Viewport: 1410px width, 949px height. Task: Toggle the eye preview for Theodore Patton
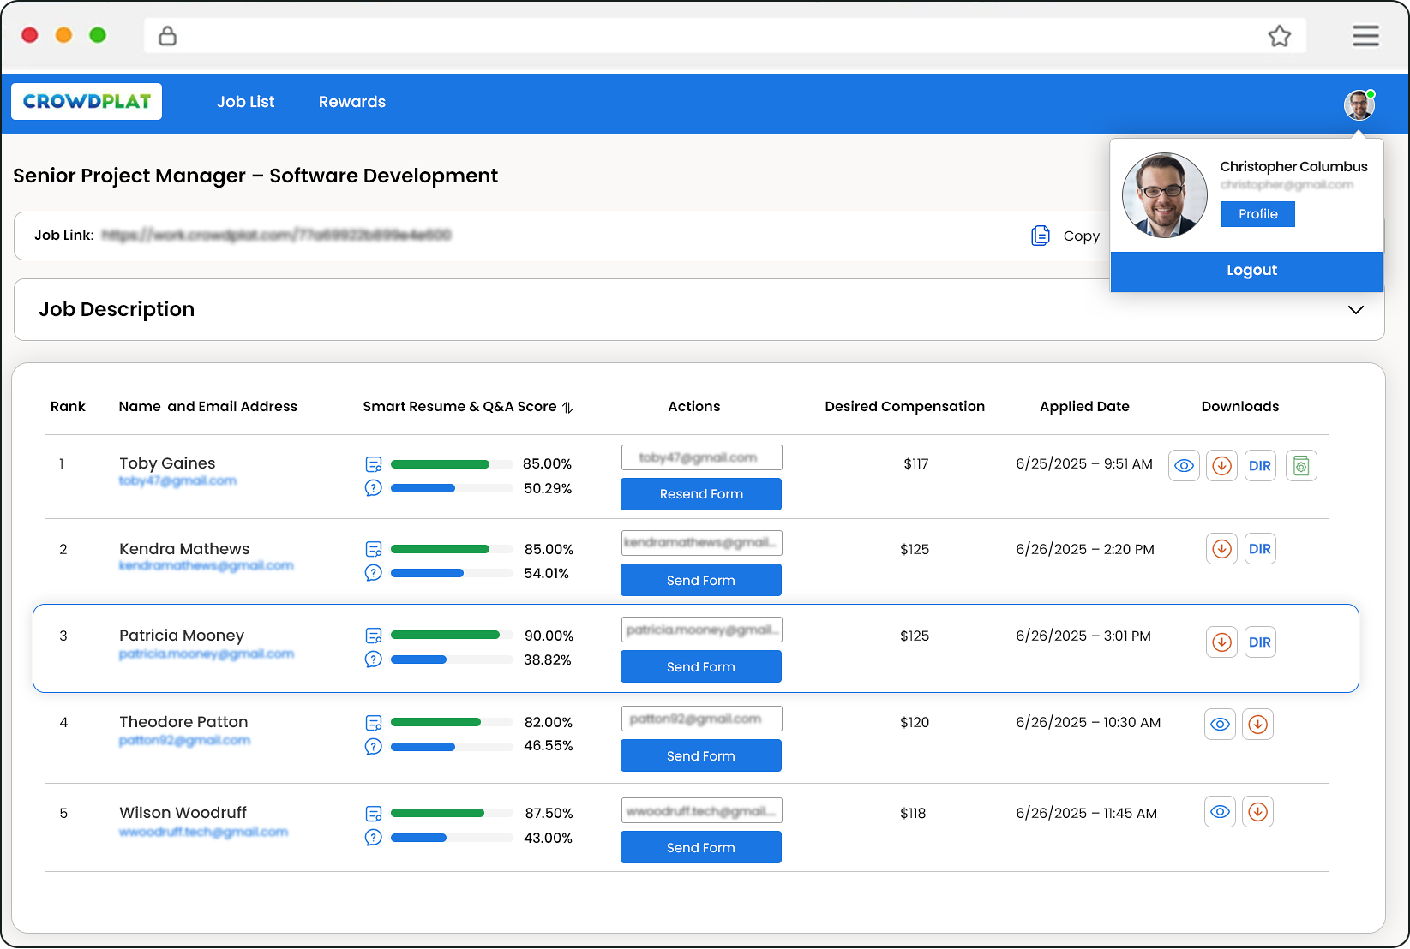pos(1220,724)
